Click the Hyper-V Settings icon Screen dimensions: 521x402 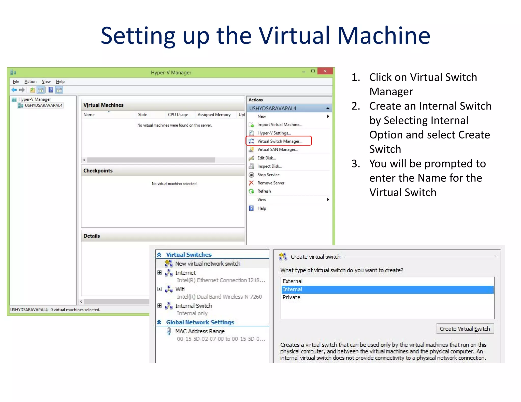coord(251,133)
